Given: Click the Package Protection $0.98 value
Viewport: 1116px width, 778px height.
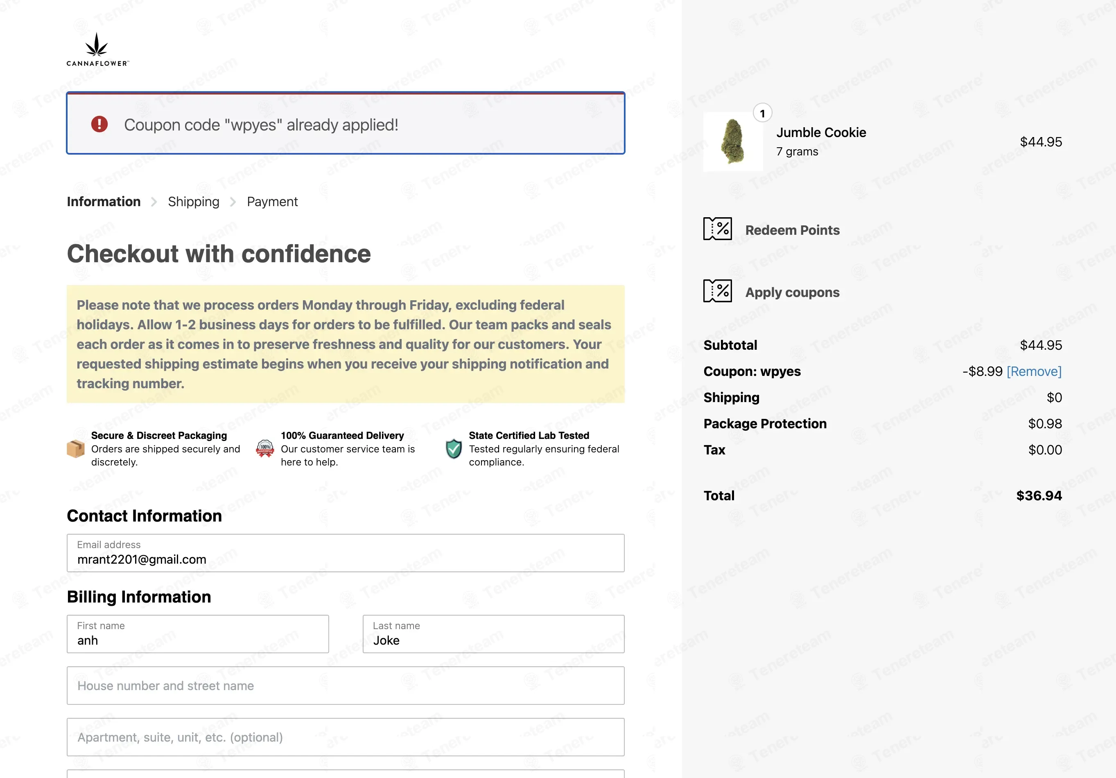Looking at the screenshot, I should tap(1044, 424).
